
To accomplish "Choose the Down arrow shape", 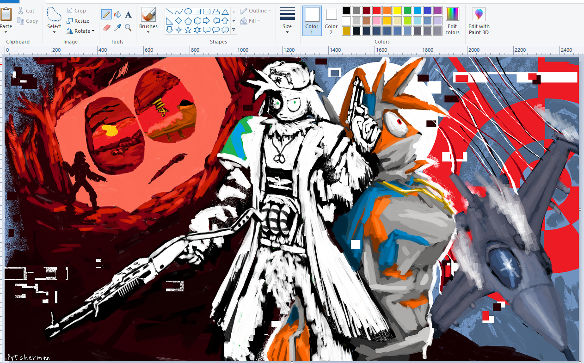I will coord(170,30).
